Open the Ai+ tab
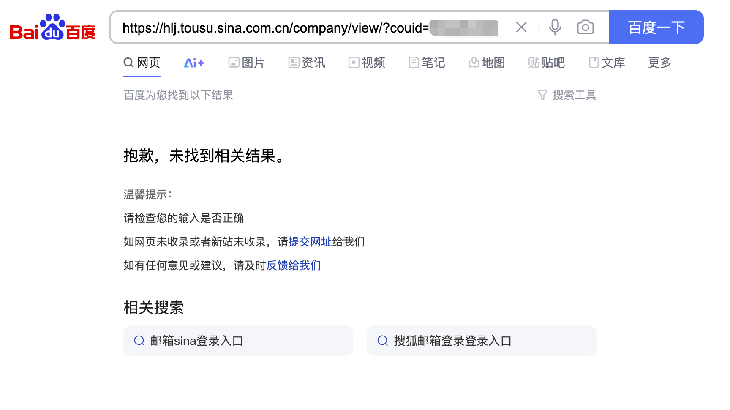730x410 pixels. (x=194, y=63)
